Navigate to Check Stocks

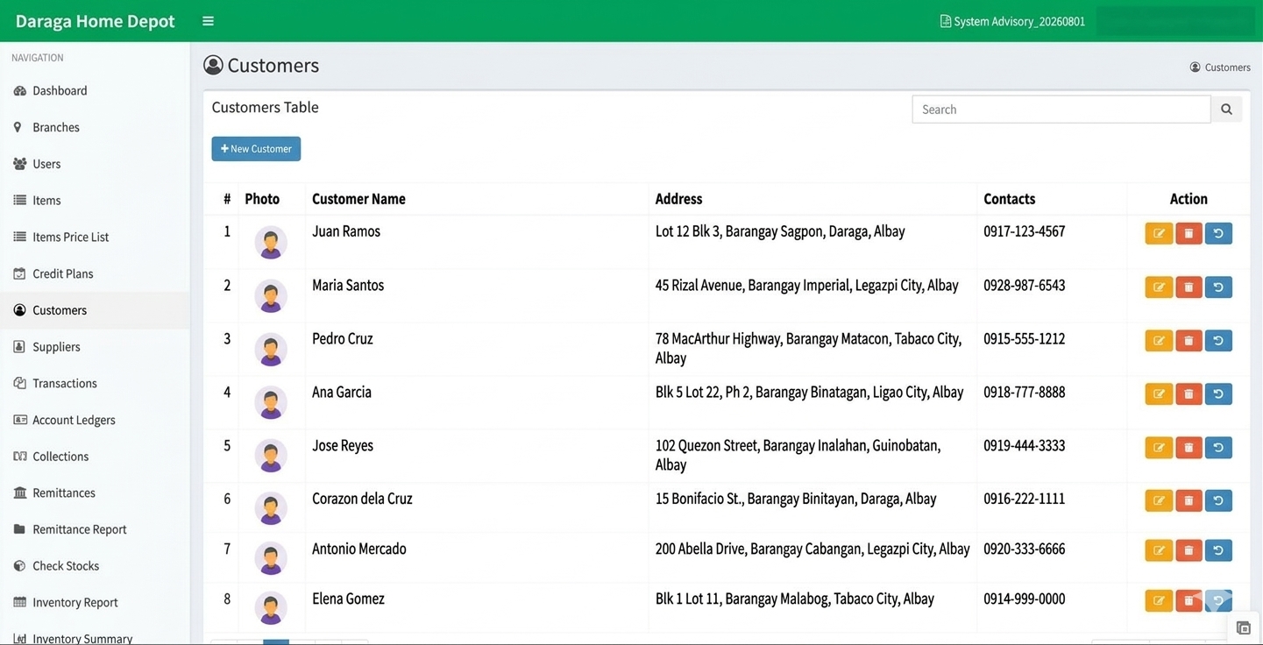point(95,565)
